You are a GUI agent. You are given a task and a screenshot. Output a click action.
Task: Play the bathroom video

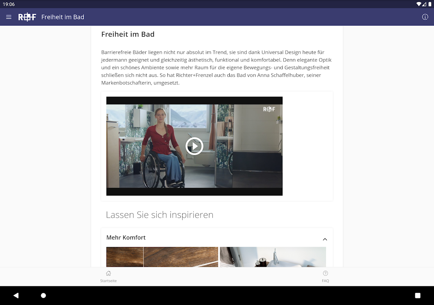[x=194, y=146]
